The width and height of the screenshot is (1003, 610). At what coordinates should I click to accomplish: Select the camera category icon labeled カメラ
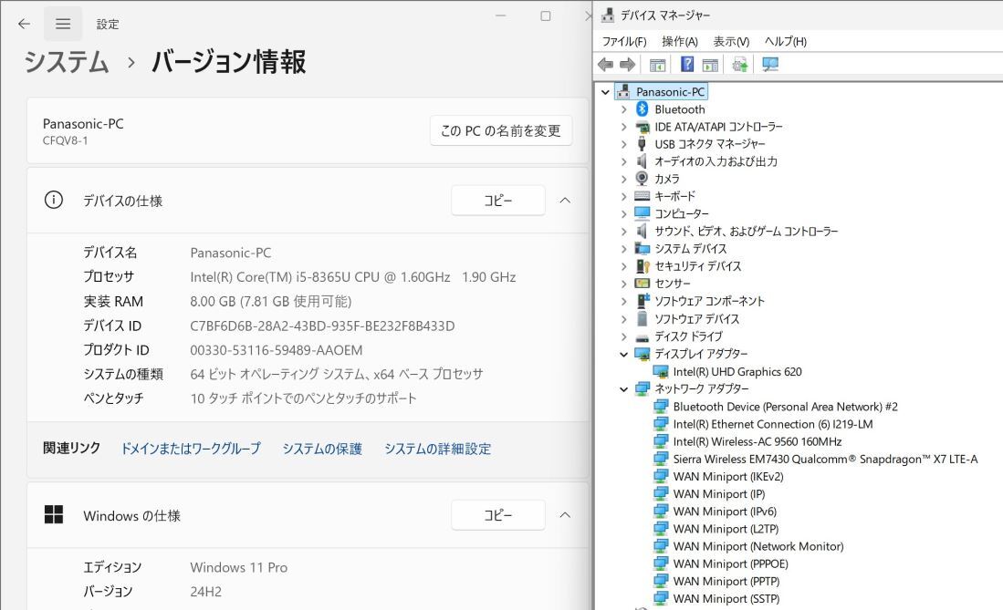(643, 179)
